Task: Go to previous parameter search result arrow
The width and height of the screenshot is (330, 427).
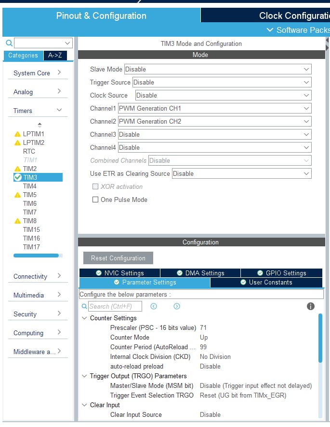Action: click(154, 306)
